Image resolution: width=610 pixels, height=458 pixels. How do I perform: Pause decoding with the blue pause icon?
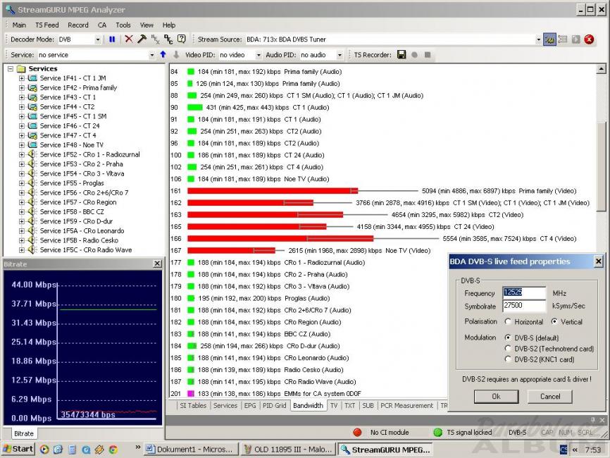(x=112, y=39)
